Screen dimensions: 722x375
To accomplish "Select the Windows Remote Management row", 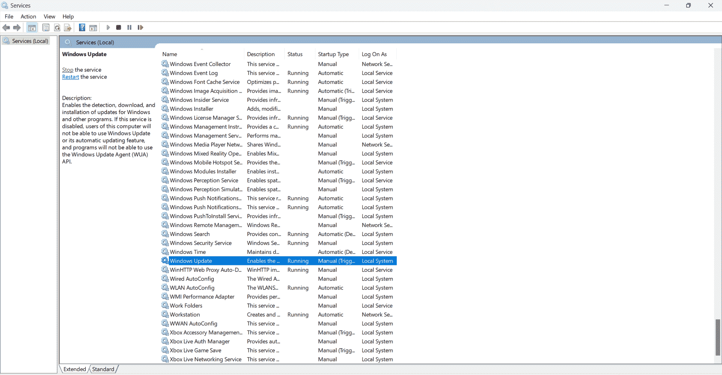I will click(x=279, y=225).
